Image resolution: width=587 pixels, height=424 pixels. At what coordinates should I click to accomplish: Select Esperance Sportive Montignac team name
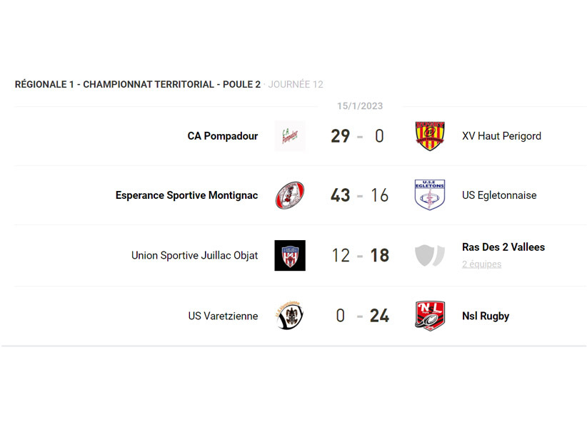coord(186,195)
